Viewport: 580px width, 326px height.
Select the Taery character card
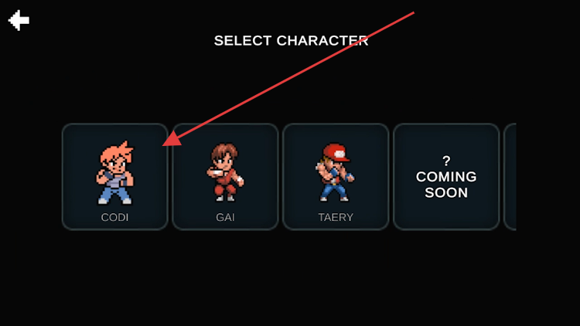pos(336,177)
